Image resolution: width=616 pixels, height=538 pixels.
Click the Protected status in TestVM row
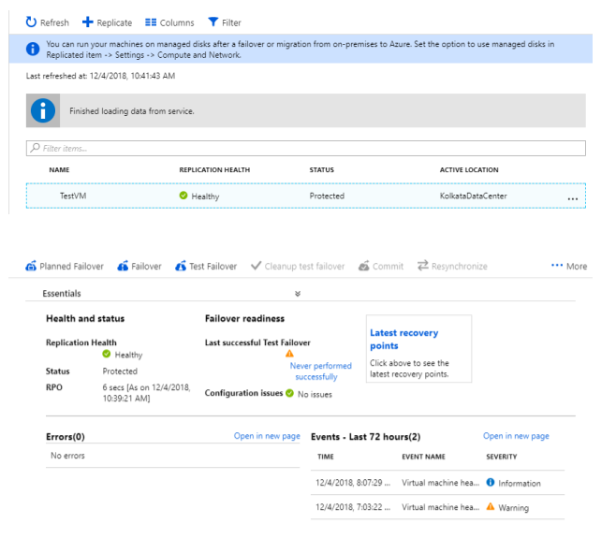pos(327,196)
